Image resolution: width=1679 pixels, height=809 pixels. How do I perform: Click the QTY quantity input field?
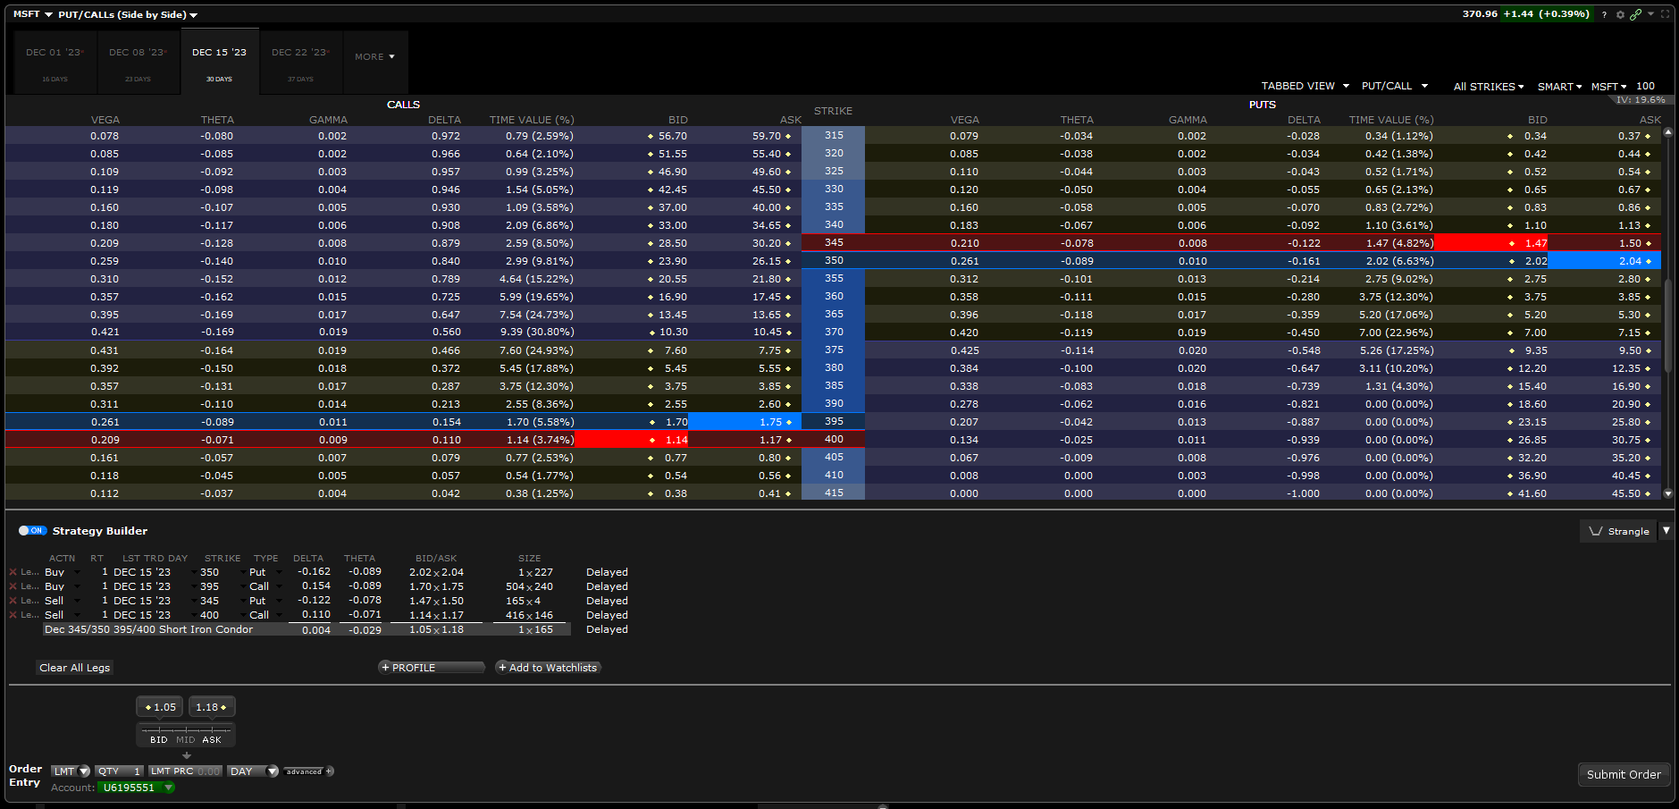(x=120, y=771)
